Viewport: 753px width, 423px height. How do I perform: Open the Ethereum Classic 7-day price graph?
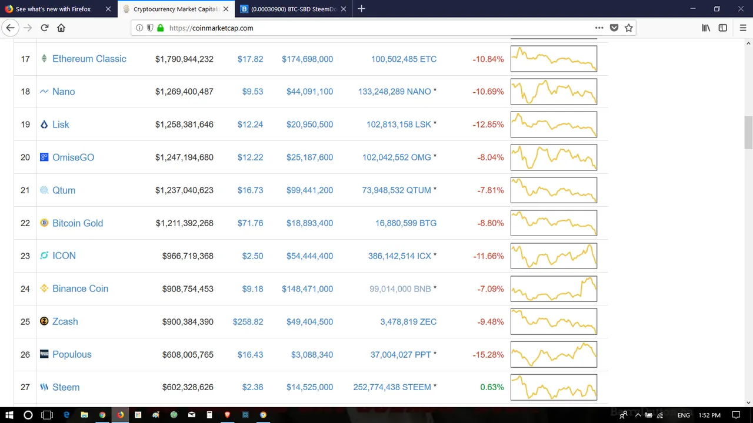(554, 59)
